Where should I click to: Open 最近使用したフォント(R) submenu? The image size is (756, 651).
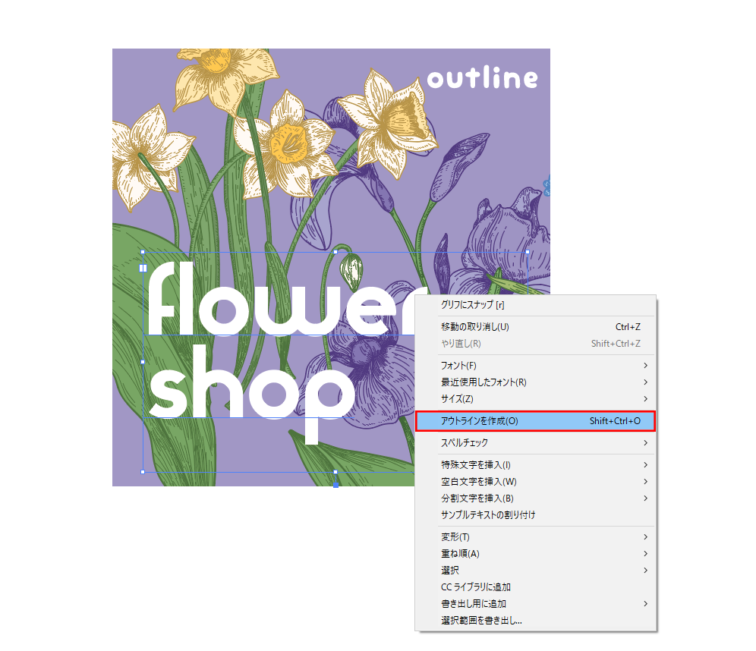[x=535, y=382]
